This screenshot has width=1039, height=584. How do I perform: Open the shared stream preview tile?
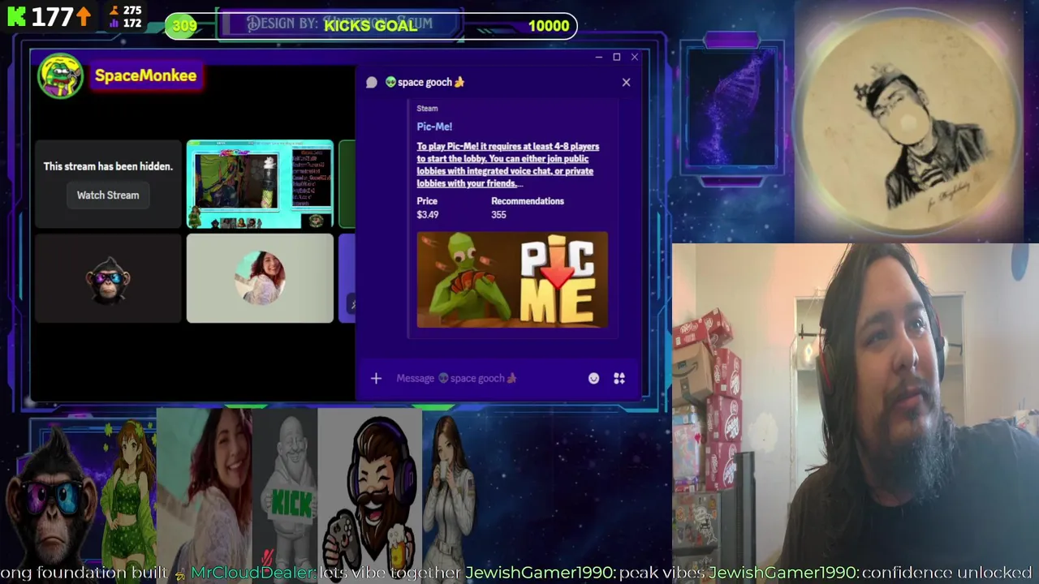[x=260, y=184]
